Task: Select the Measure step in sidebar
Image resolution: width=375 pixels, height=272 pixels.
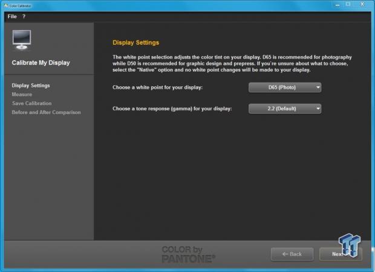Action: 22,95
